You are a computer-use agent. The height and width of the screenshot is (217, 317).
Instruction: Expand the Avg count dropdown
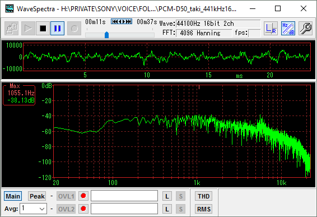coord(34,209)
